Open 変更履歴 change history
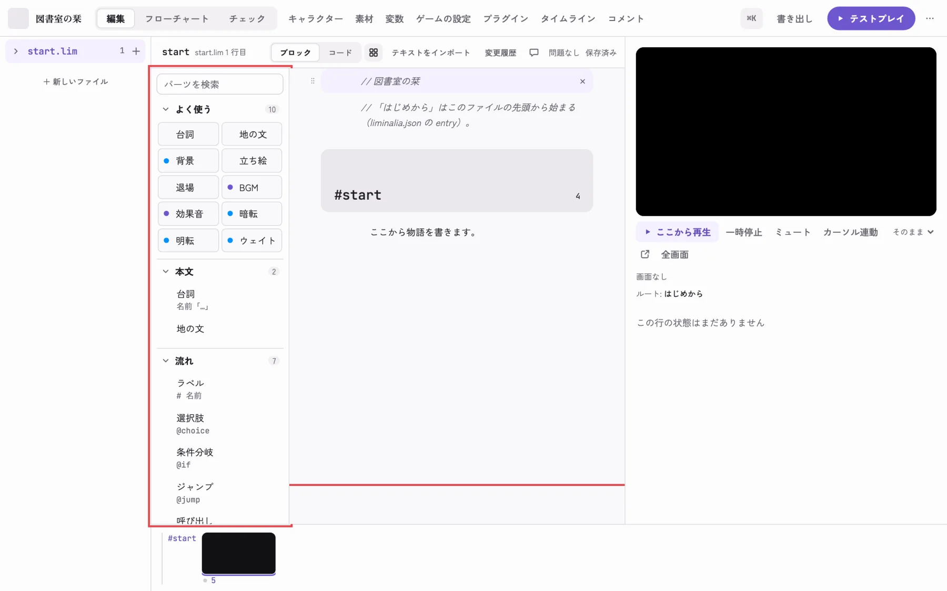 pyautogui.click(x=500, y=53)
